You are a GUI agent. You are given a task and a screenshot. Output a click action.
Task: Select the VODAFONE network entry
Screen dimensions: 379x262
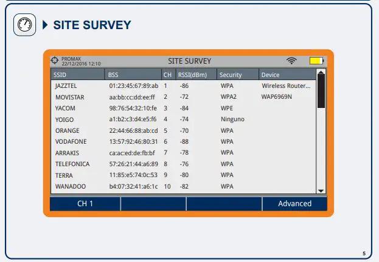pos(183,142)
